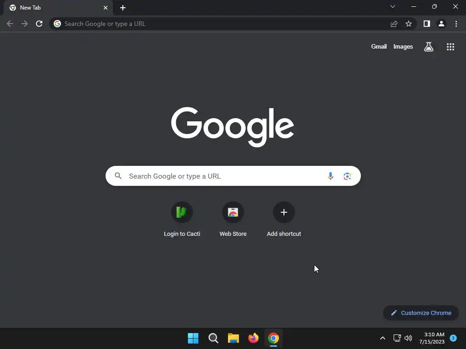Click the magnifier icon in search box

[118, 176]
